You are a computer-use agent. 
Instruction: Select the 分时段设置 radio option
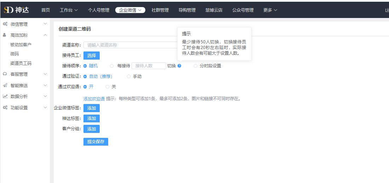click(196, 66)
